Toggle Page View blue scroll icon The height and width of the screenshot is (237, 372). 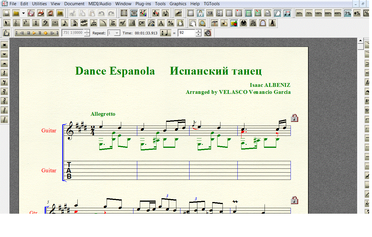[x=134, y=13]
